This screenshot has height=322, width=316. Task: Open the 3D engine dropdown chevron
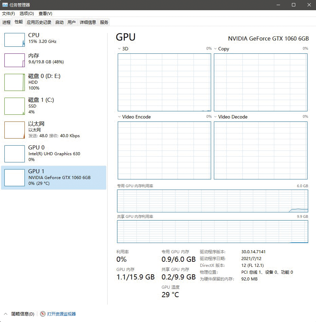point(119,49)
